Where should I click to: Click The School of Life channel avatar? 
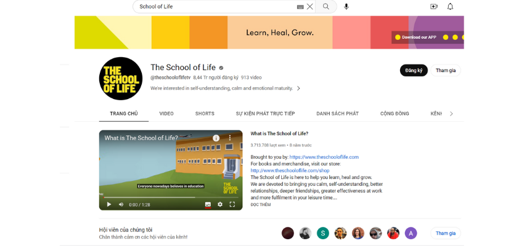tap(121, 79)
